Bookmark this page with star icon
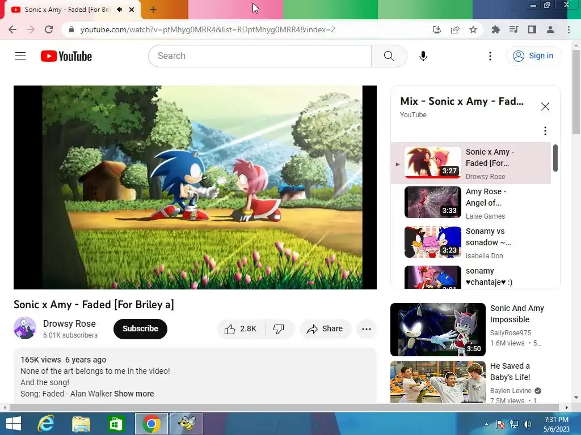This screenshot has height=435, width=581. 473,29
